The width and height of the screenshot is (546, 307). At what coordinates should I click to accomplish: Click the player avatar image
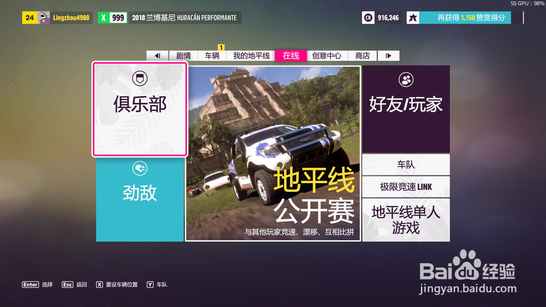[x=44, y=18]
